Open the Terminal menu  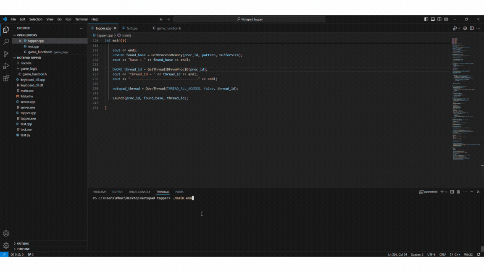[x=81, y=19]
